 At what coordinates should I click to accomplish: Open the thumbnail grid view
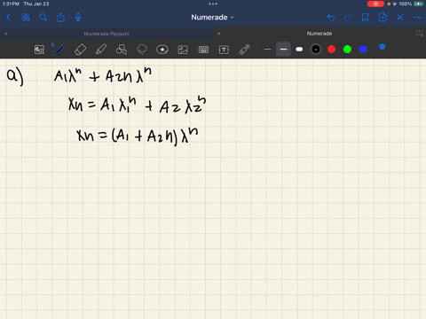26,18
